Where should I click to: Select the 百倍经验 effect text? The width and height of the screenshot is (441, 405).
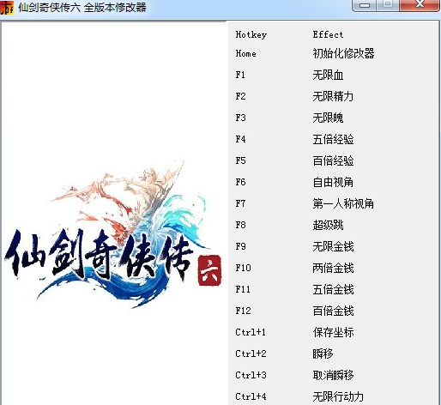click(x=333, y=160)
